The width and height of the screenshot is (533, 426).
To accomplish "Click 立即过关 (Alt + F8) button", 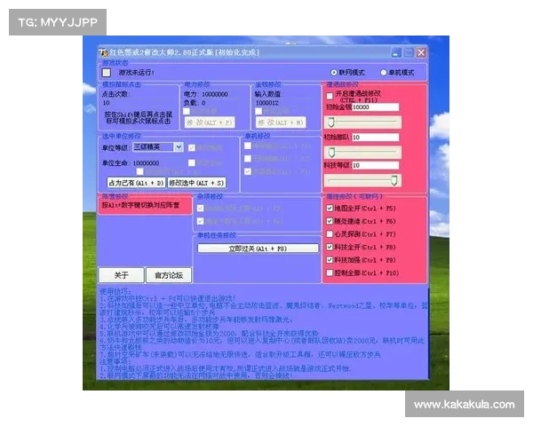I will click(258, 248).
